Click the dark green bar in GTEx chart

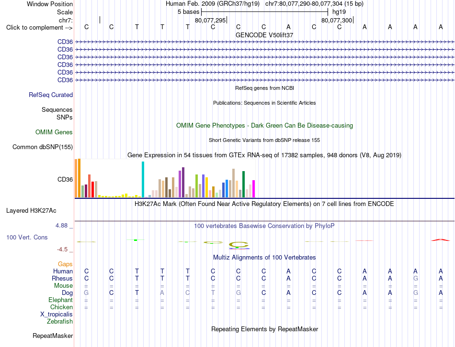pos(244,184)
